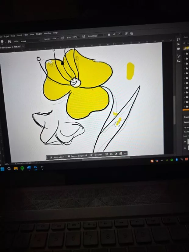Toggle pressure for opacity icon

coord(62,38)
